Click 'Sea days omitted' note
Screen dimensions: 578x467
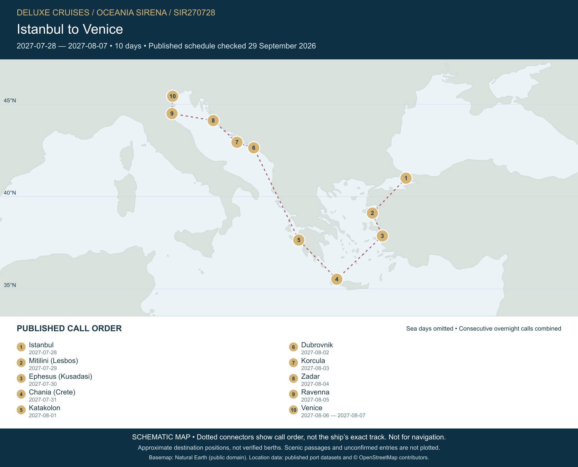pyautogui.click(x=429, y=329)
